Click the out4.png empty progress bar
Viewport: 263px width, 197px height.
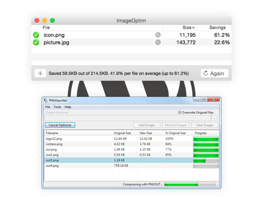coord(206,166)
